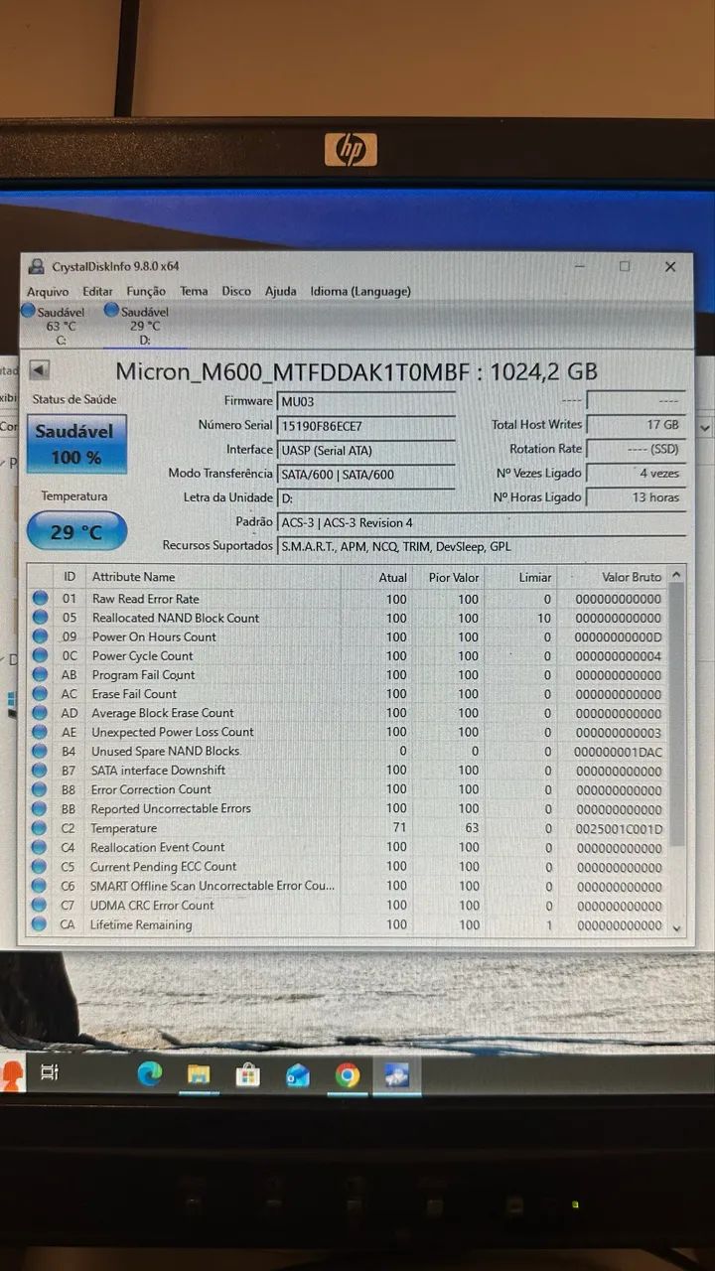This screenshot has height=1271, width=715.
Task: Click the Saudável 100 % health status button
Action: point(75,444)
